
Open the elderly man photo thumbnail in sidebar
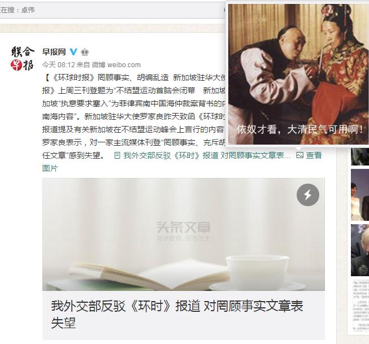pos(360,250)
